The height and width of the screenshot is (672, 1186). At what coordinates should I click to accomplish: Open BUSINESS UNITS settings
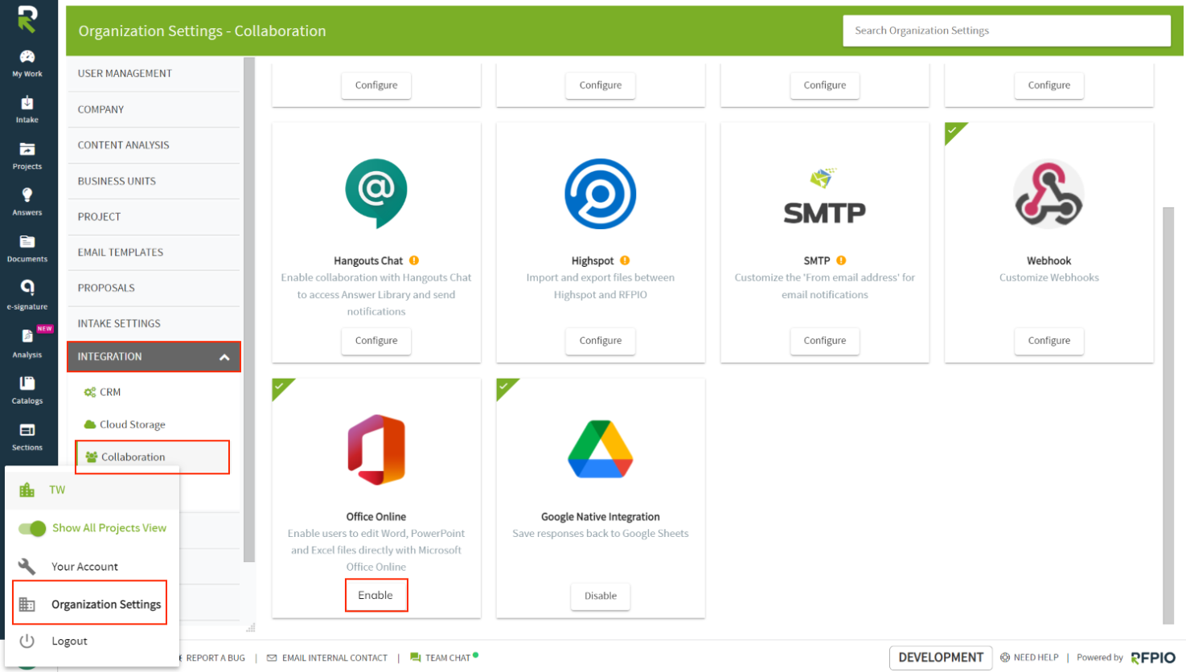point(154,181)
